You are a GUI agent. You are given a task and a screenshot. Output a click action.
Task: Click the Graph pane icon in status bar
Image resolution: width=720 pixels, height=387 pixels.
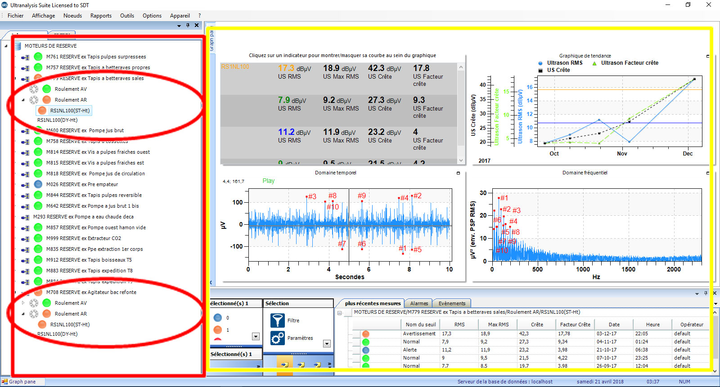click(x=4, y=382)
